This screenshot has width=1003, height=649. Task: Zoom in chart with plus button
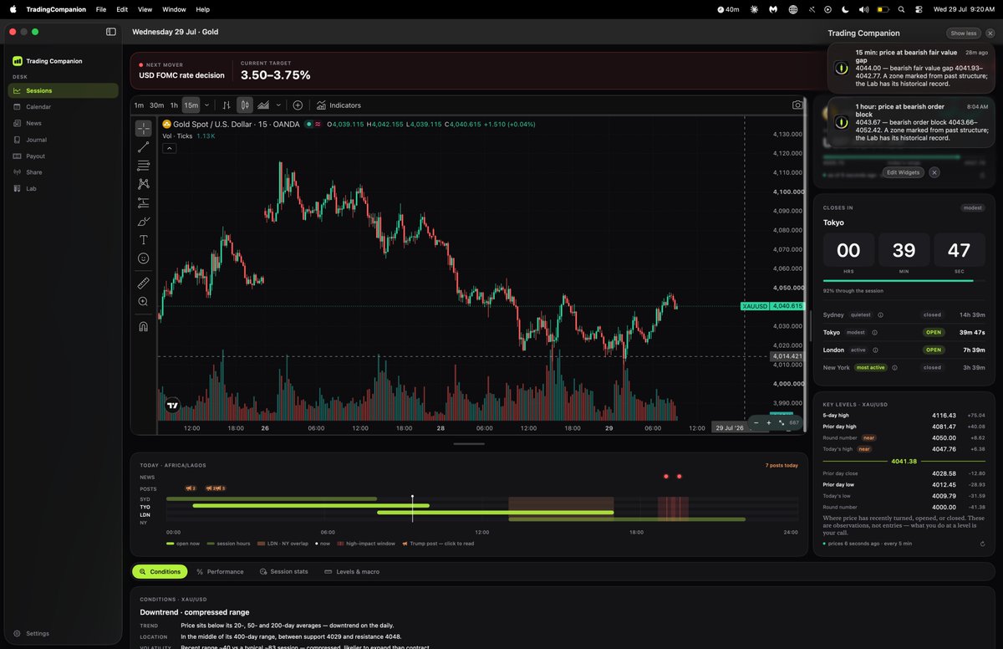point(769,423)
